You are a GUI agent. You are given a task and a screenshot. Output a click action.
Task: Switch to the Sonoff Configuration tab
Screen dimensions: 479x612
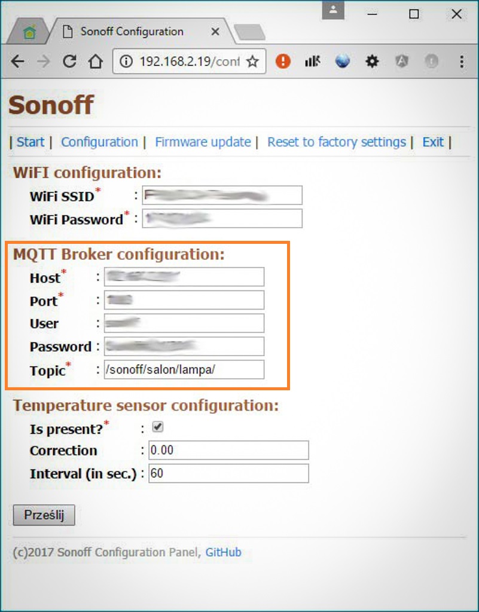(x=132, y=31)
